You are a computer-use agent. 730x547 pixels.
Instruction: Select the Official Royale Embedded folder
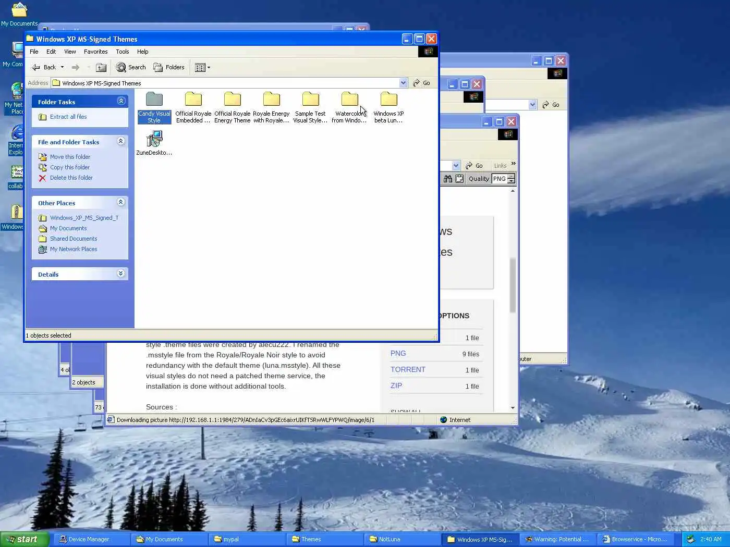point(193,108)
